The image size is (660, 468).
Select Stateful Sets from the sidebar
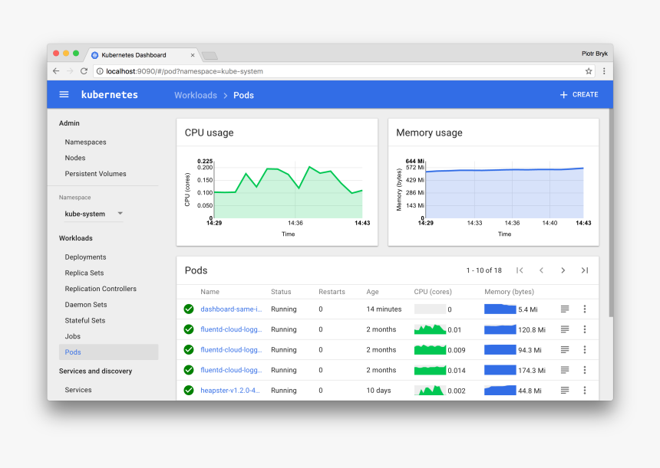coord(84,320)
